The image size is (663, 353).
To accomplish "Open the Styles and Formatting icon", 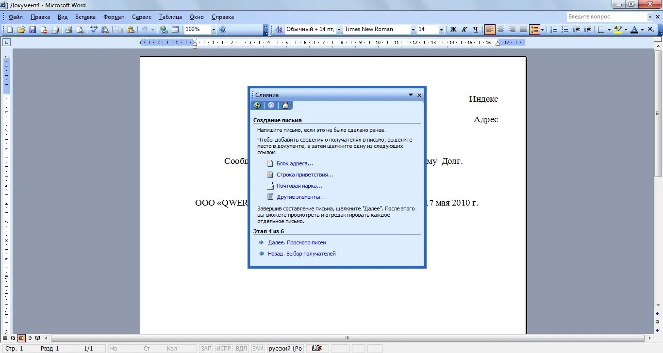I will click(x=279, y=30).
